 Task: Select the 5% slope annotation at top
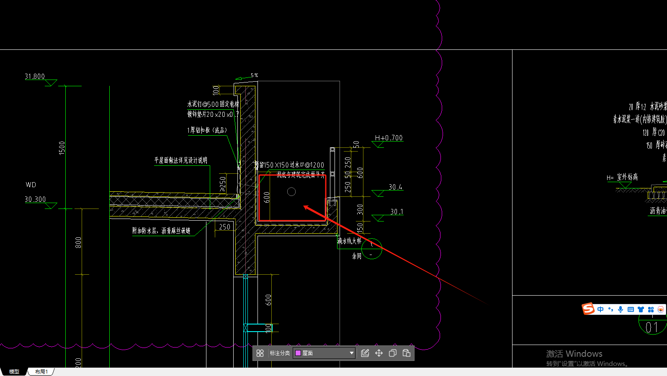(x=255, y=75)
